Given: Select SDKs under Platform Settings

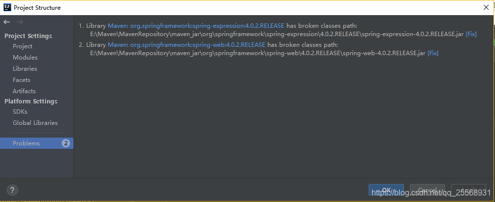Looking at the screenshot, I should [x=20, y=112].
